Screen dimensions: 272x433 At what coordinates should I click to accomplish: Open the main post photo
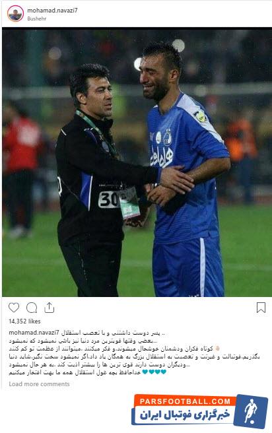tap(137, 162)
